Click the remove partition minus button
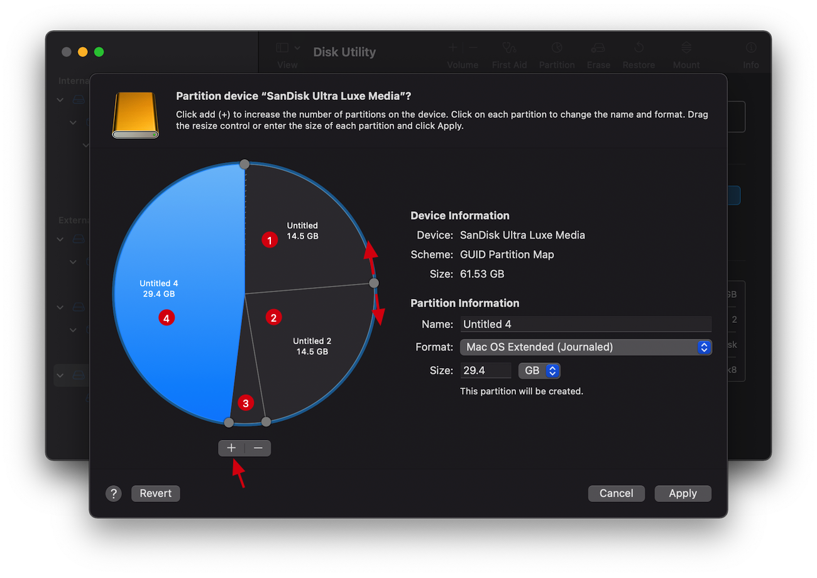817x578 pixels. [x=258, y=448]
